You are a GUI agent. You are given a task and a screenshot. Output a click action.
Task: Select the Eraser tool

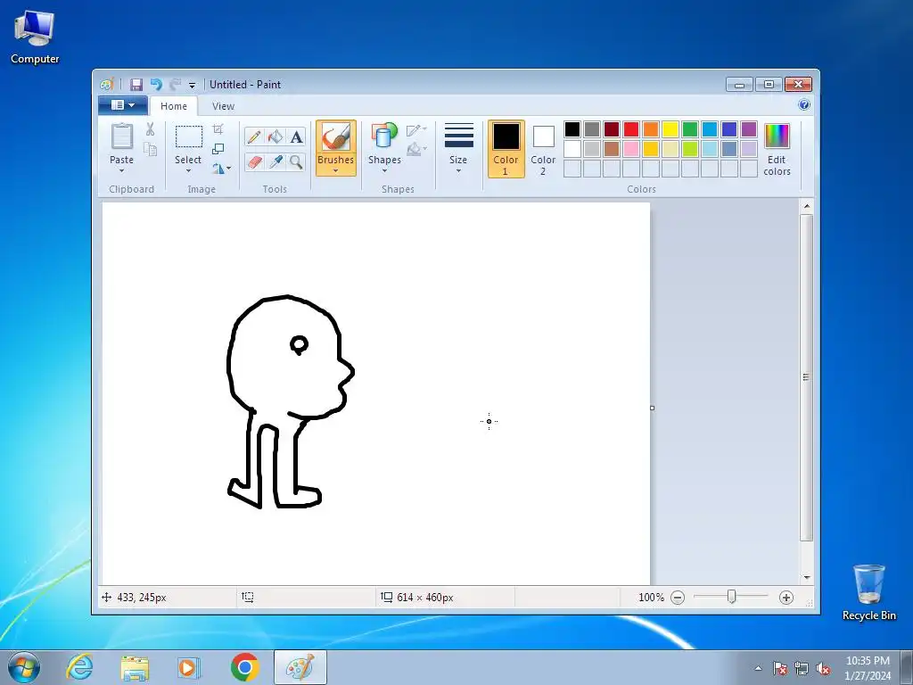(x=254, y=161)
